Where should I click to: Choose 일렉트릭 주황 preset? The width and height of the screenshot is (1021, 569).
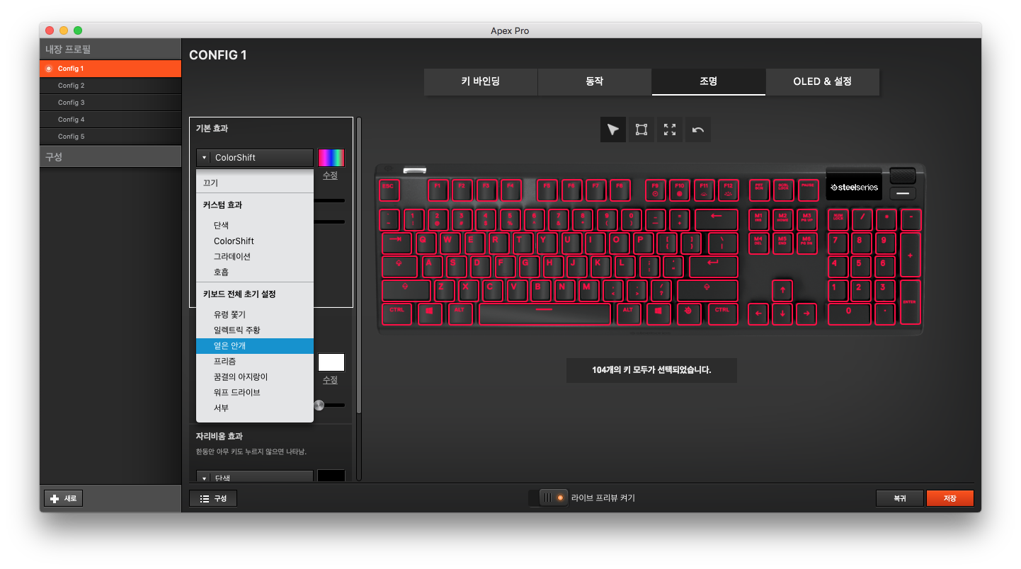tap(255, 331)
